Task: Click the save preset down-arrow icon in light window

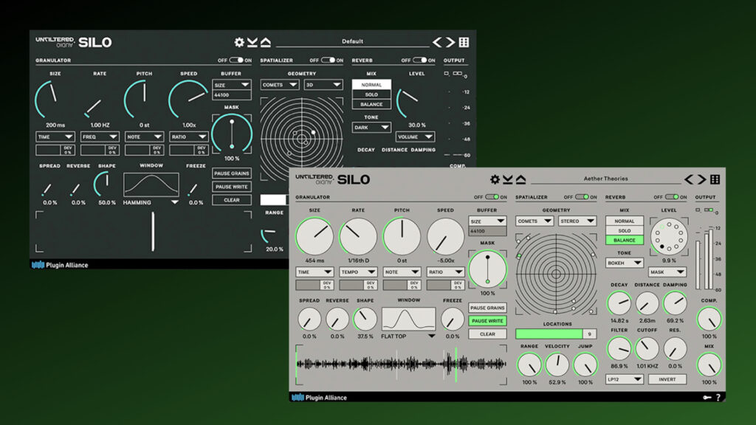Action: [x=508, y=179]
